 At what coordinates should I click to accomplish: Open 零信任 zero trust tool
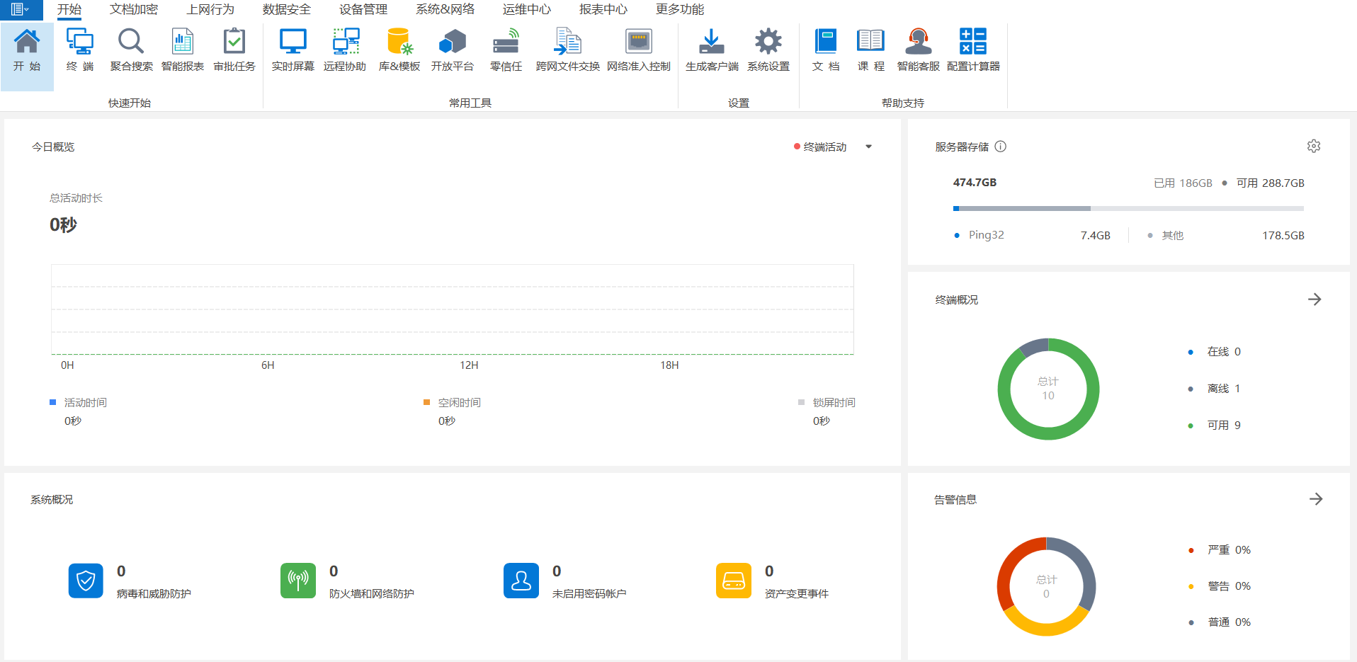pyautogui.click(x=506, y=42)
